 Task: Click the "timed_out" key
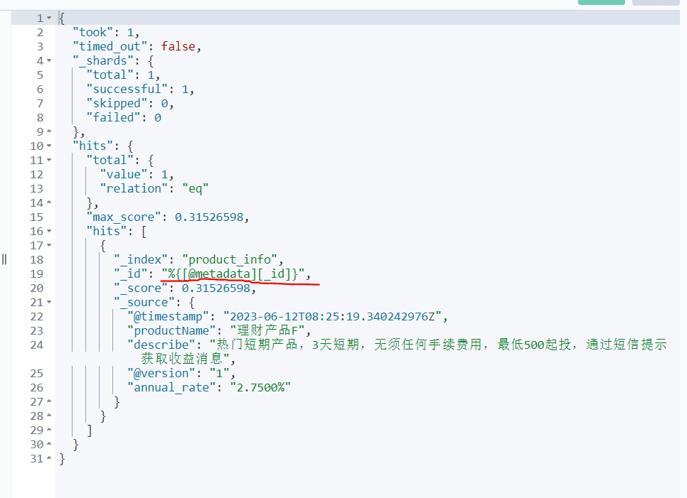[110, 46]
